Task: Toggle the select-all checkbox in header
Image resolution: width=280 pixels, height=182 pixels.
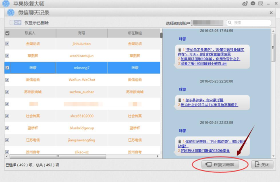Action: tap(7, 33)
